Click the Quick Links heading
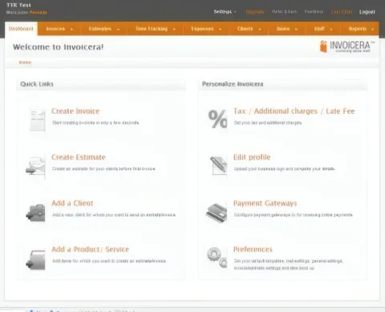The image size is (385, 312). click(37, 84)
